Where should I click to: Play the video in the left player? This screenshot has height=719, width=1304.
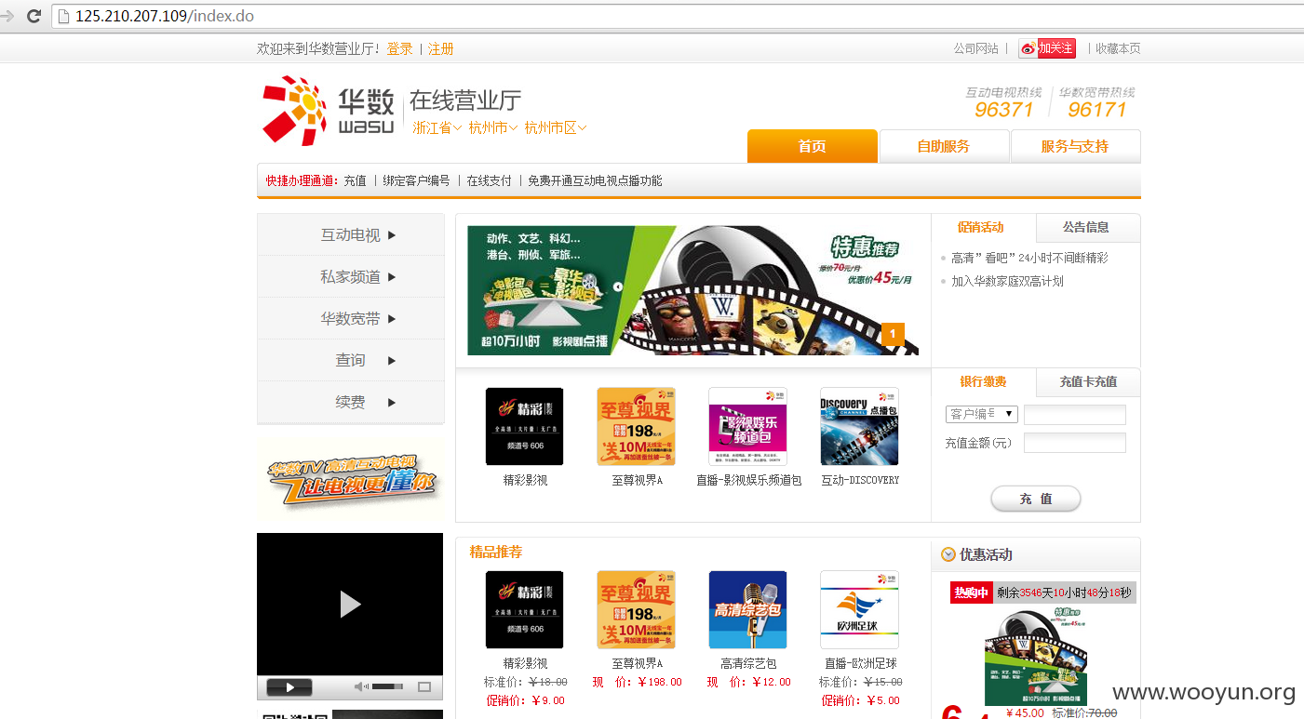pyautogui.click(x=350, y=604)
